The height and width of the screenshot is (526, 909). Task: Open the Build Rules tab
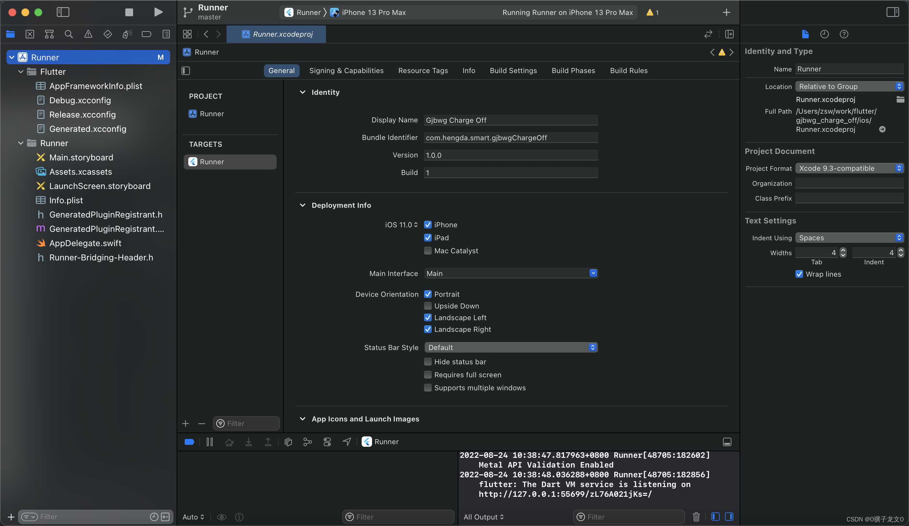[x=629, y=71]
